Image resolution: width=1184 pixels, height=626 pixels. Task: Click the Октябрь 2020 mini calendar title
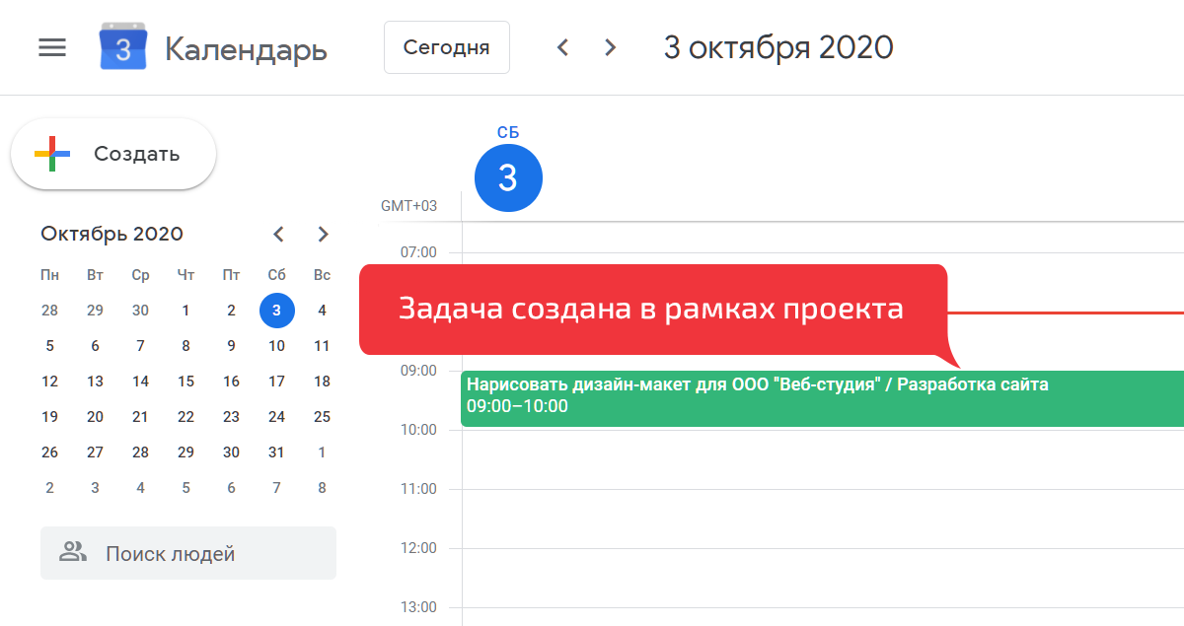[111, 234]
